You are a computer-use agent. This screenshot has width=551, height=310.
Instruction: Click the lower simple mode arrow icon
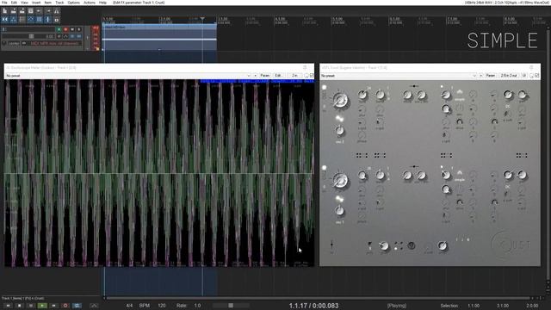(x=460, y=172)
